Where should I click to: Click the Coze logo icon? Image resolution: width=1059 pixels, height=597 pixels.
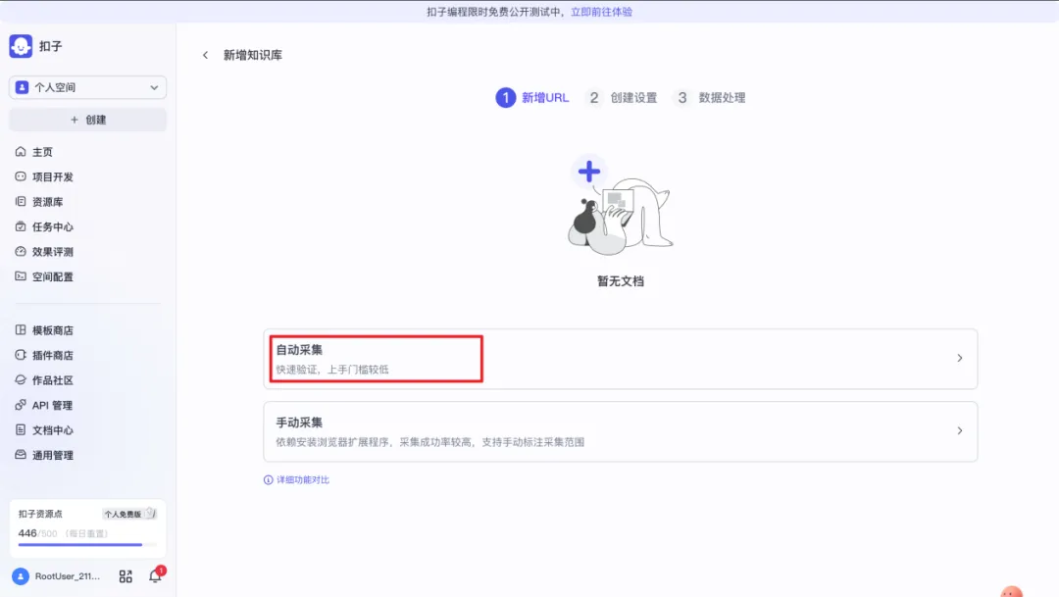(x=21, y=46)
